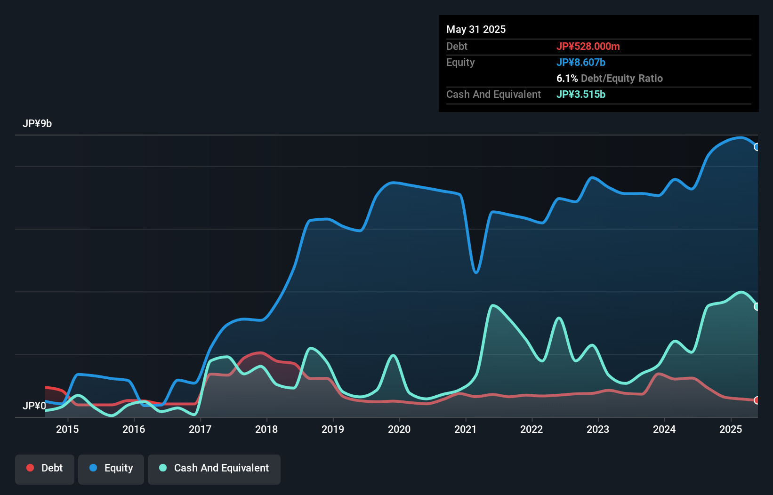Screen dimensions: 773x495
Task: Click the JP¥8.607b Equity value link
Action: point(581,62)
